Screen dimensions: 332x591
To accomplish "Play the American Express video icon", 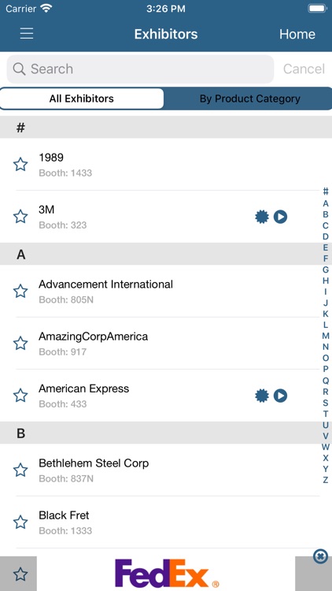I will pos(280,396).
